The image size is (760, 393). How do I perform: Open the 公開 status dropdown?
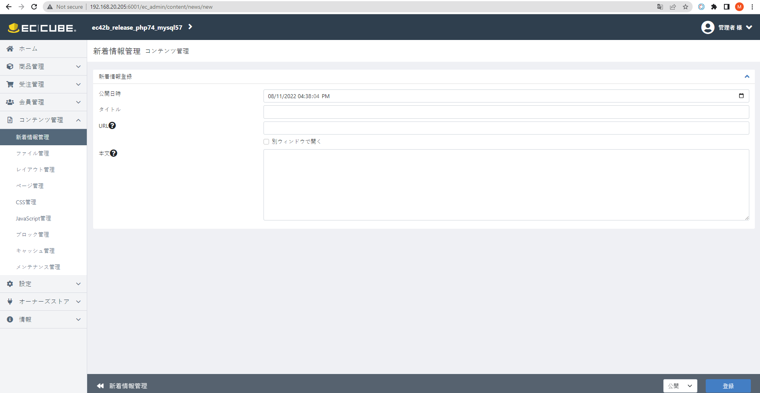pos(680,386)
